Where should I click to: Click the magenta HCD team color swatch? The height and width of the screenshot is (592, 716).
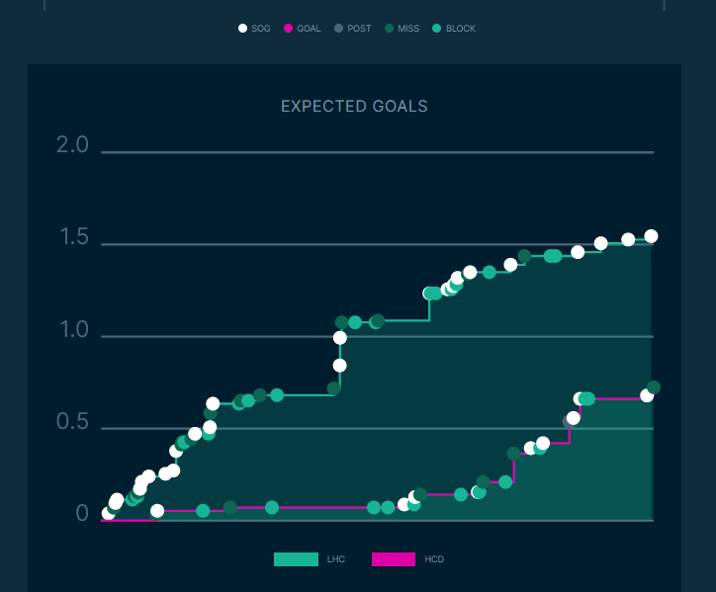coord(393,559)
